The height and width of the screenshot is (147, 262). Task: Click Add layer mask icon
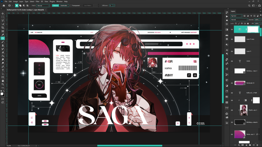click(243, 145)
